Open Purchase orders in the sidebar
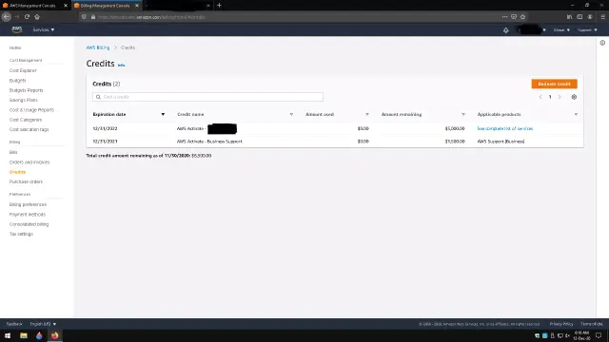This screenshot has height=342, width=609. click(26, 181)
